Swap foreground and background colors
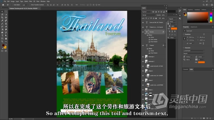 [x=6, y=44]
